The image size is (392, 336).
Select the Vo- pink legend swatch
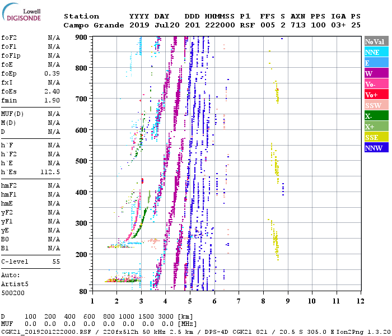point(376,84)
